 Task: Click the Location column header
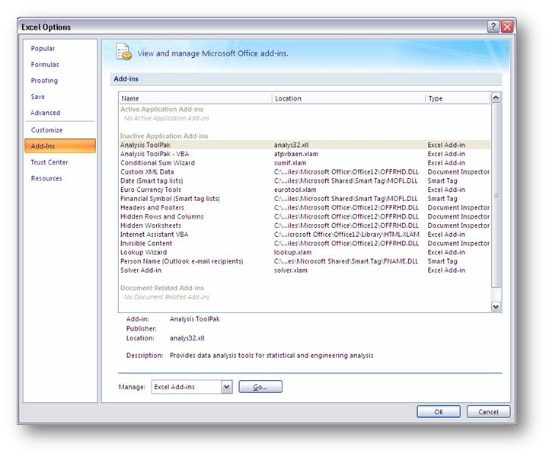click(348, 98)
